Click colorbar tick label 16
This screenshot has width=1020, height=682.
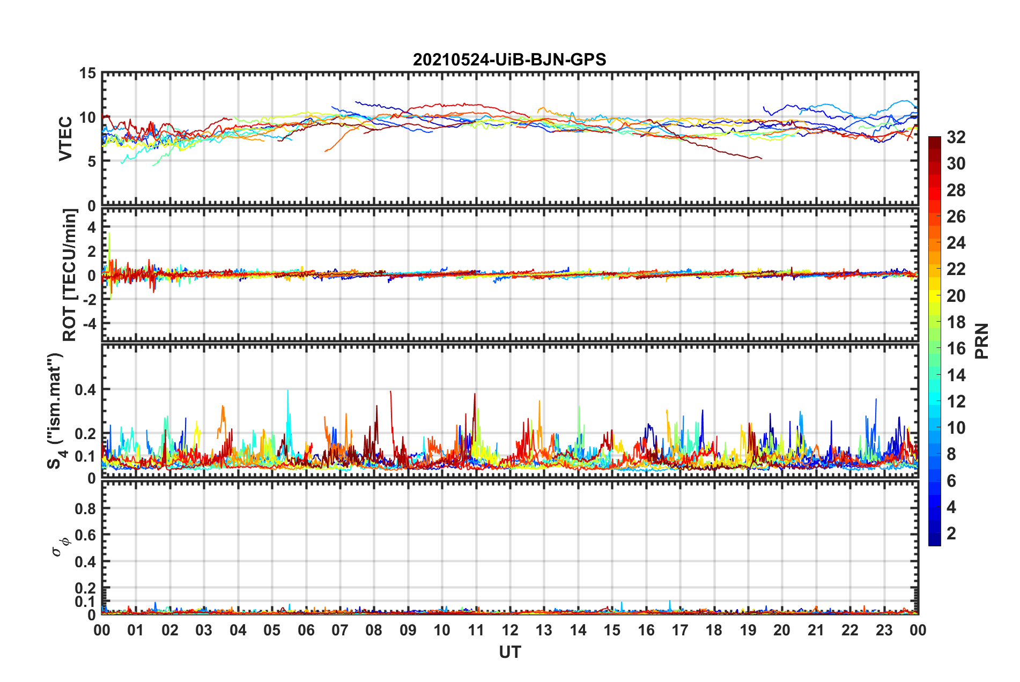[x=956, y=349]
